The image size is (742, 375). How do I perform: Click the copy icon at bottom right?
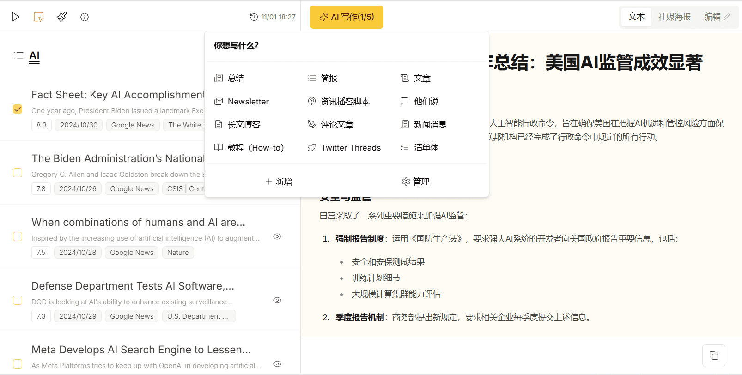[713, 356]
